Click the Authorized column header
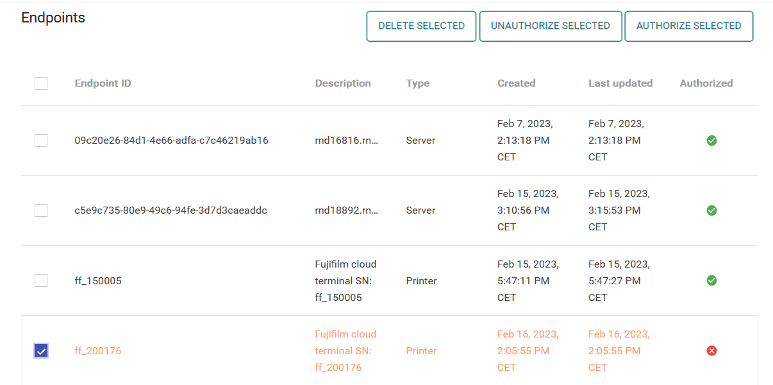 click(706, 83)
